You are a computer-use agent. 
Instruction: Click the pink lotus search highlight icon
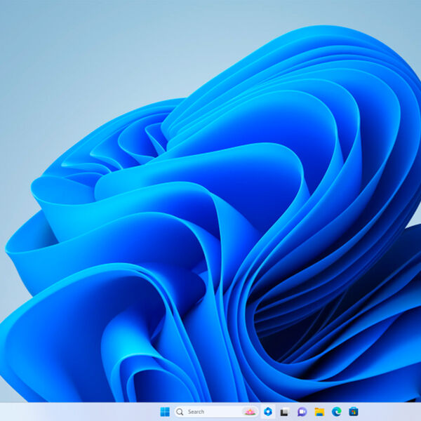(248, 412)
